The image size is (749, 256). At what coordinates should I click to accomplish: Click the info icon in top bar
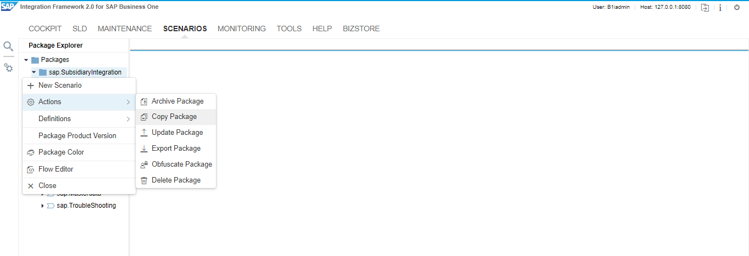click(x=720, y=8)
